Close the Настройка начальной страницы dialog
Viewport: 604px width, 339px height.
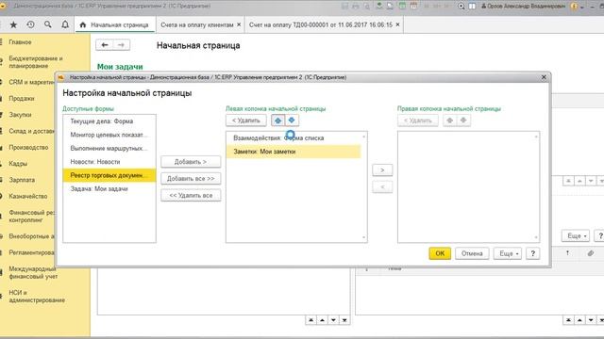pyautogui.click(x=544, y=77)
